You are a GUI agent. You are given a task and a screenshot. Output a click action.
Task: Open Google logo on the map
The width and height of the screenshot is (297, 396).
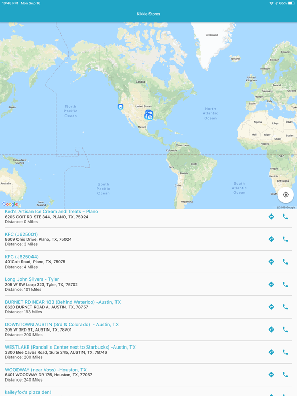10,204
